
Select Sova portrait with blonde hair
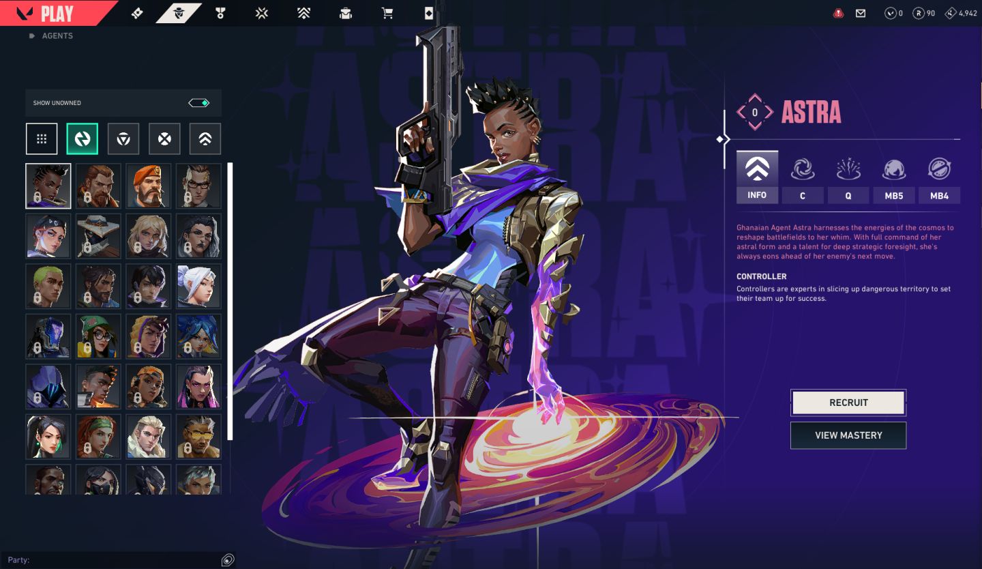point(149,437)
